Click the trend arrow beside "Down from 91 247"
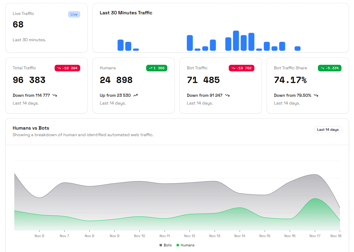354x252 pixels. [x=227, y=95]
